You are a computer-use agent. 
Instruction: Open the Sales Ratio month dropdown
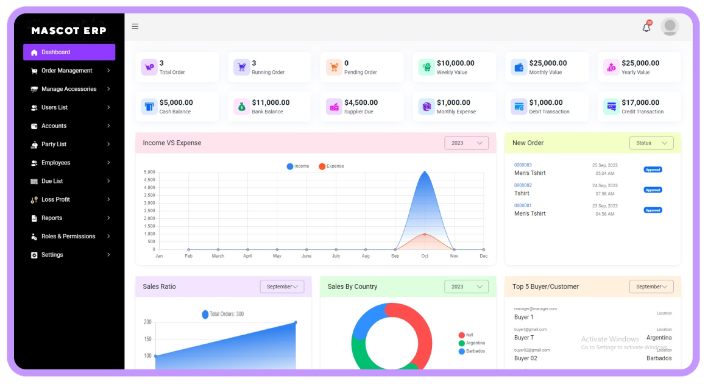(281, 286)
